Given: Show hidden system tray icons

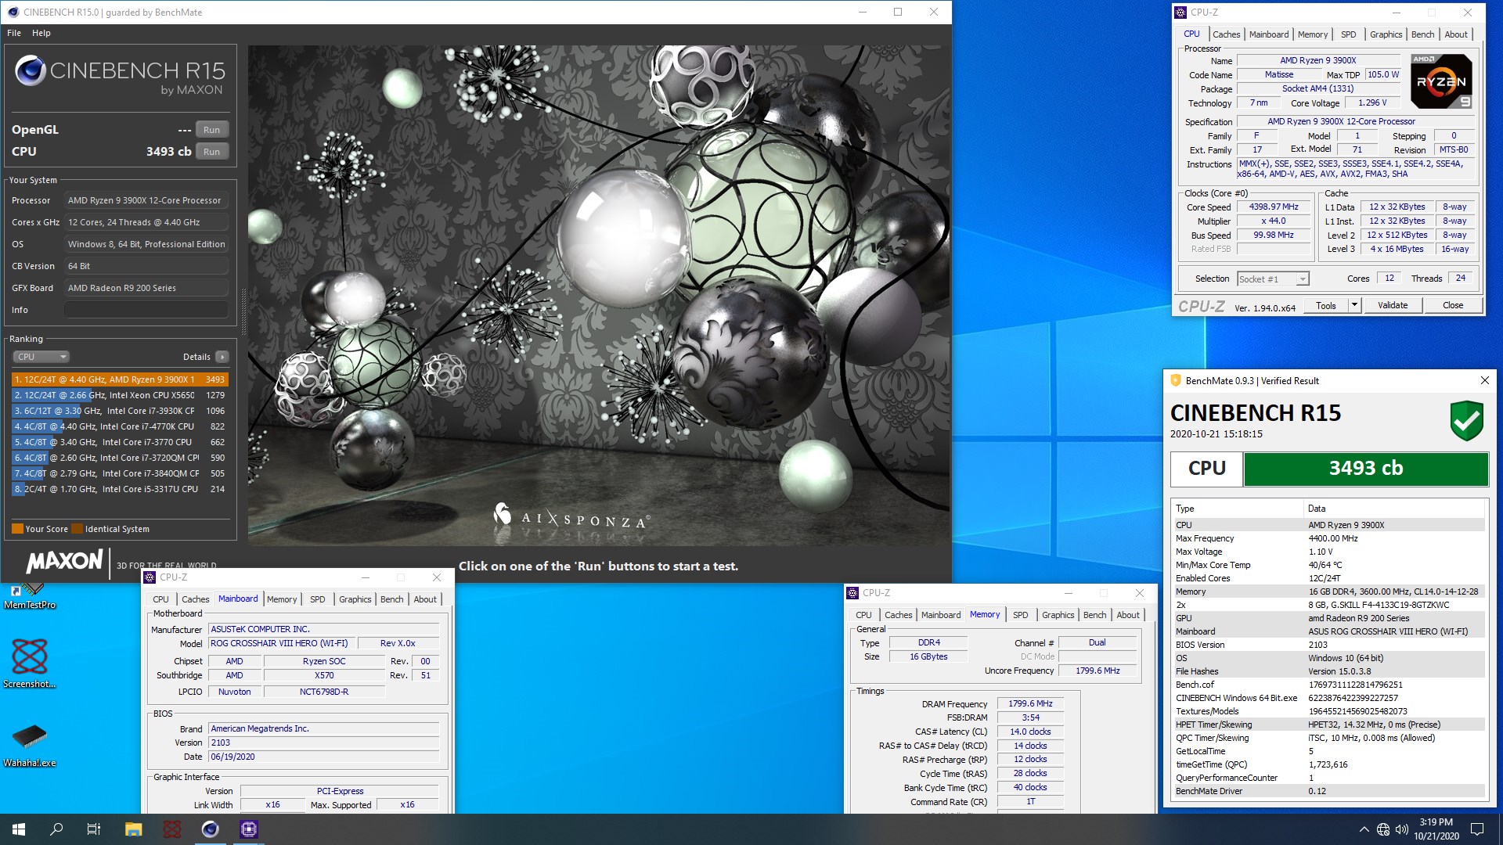Looking at the screenshot, I should coord(1364,829).
